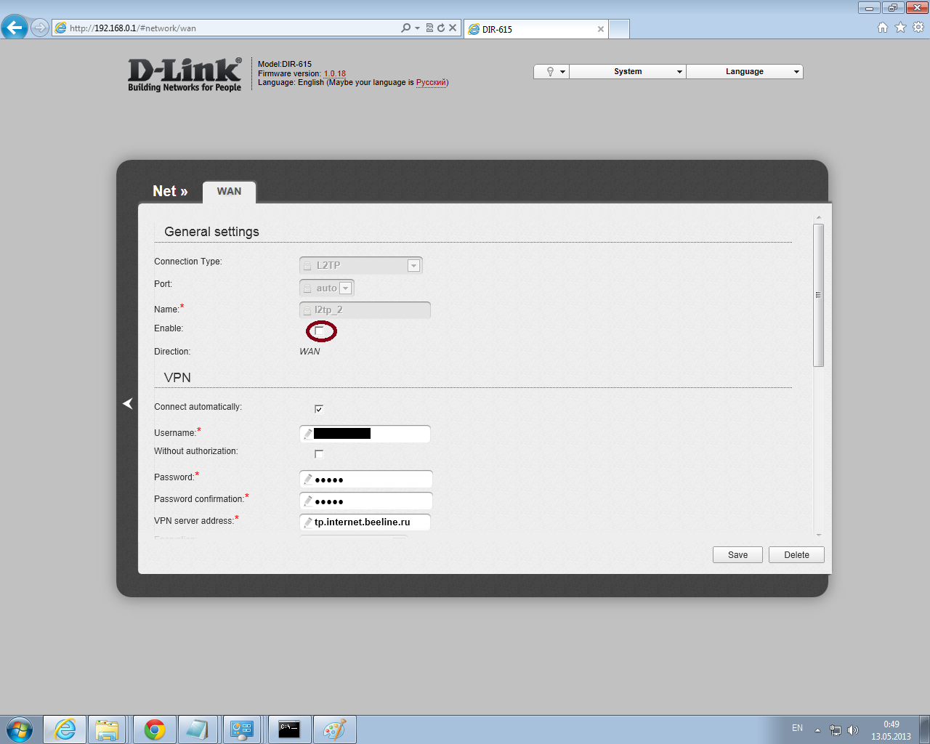Image resolution: width=930 pixels, height=744 pixels.
Task: Click the Username input field
Action: click(x=365, y=434)
